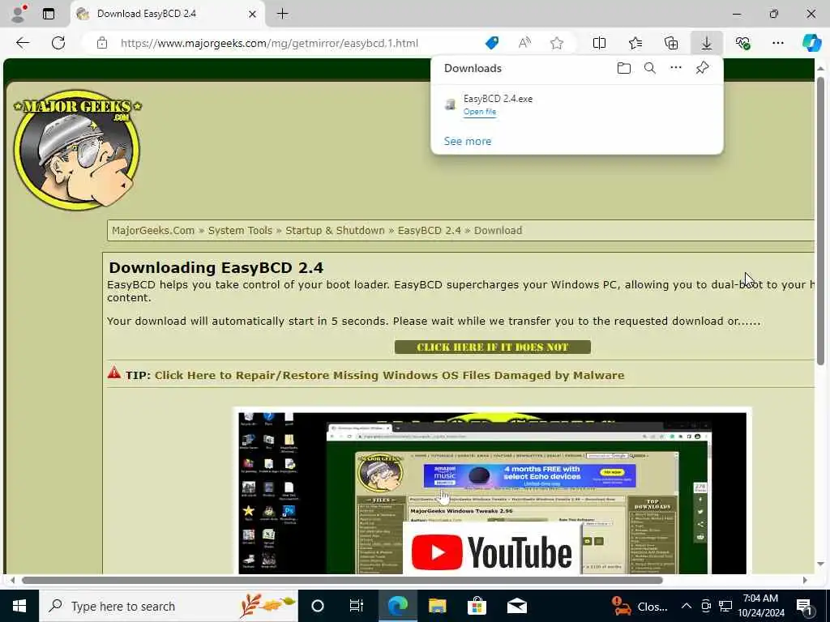The image size is (830, 622).
Task: Open the profile avatar icon
Action: pyautogui.click(x=18, y=14)
